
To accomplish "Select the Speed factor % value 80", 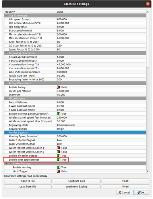I will tap(58, 49).
